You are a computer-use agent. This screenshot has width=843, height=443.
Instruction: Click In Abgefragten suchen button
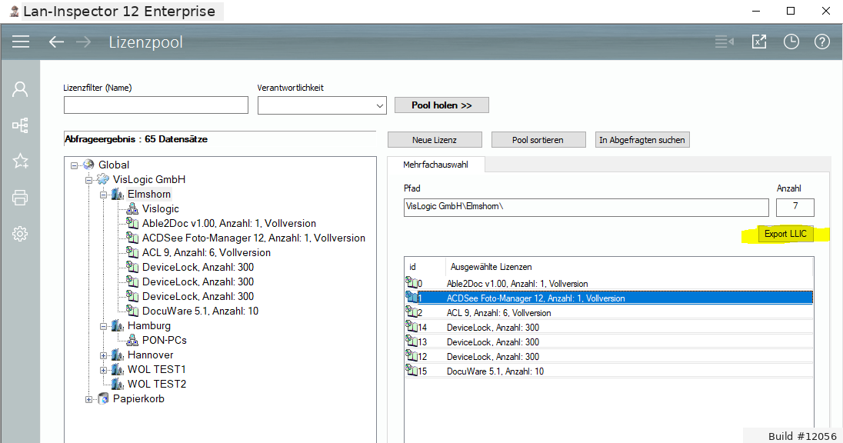pos(642,140)
